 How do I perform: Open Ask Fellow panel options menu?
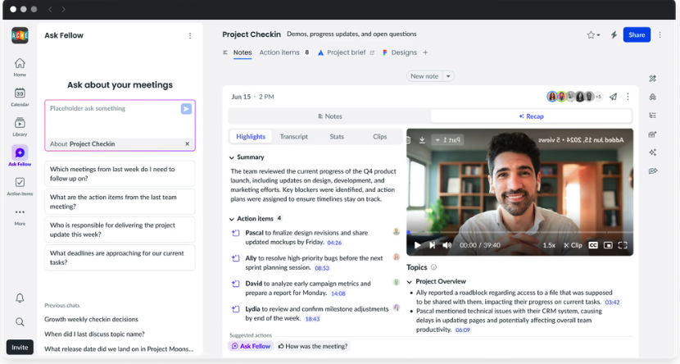190,35
